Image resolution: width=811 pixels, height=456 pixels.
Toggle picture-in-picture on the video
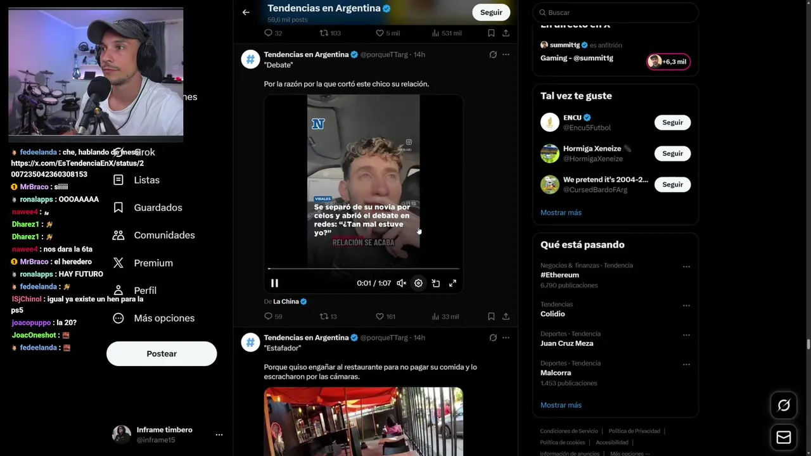[436, 283]
